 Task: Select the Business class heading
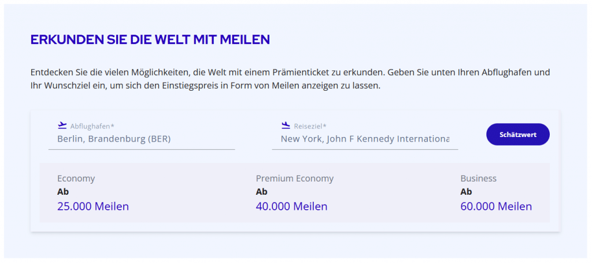(478, 178)
